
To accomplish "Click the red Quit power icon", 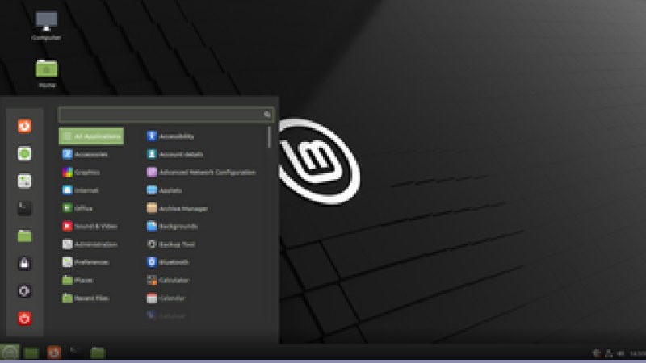I will pos(24,319).
